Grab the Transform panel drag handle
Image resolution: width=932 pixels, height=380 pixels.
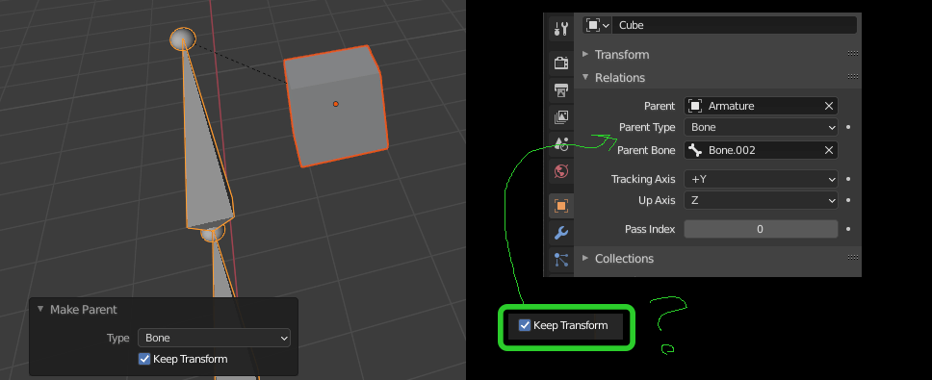pos(853,54)
